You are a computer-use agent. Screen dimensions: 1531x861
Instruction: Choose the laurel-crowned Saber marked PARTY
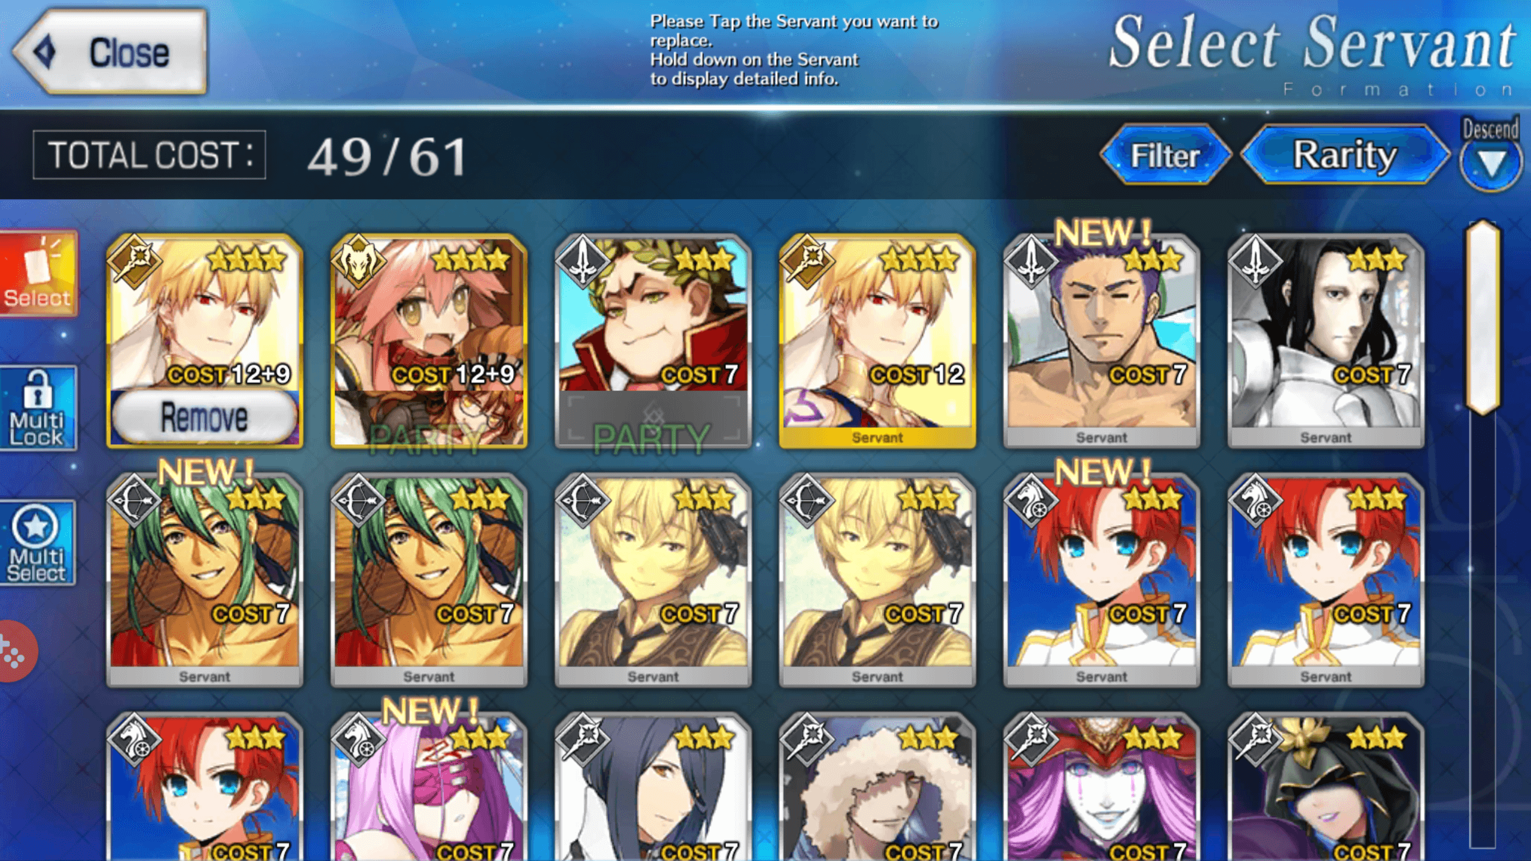653,341
